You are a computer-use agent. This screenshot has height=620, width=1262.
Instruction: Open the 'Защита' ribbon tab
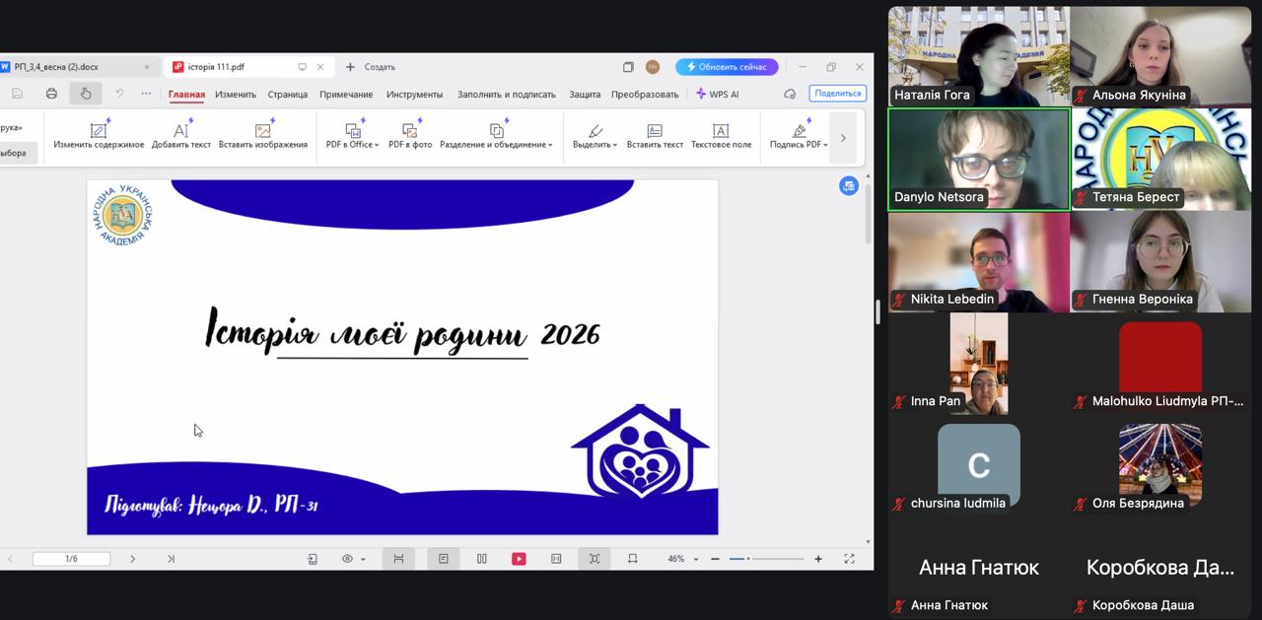coord(585,95)
